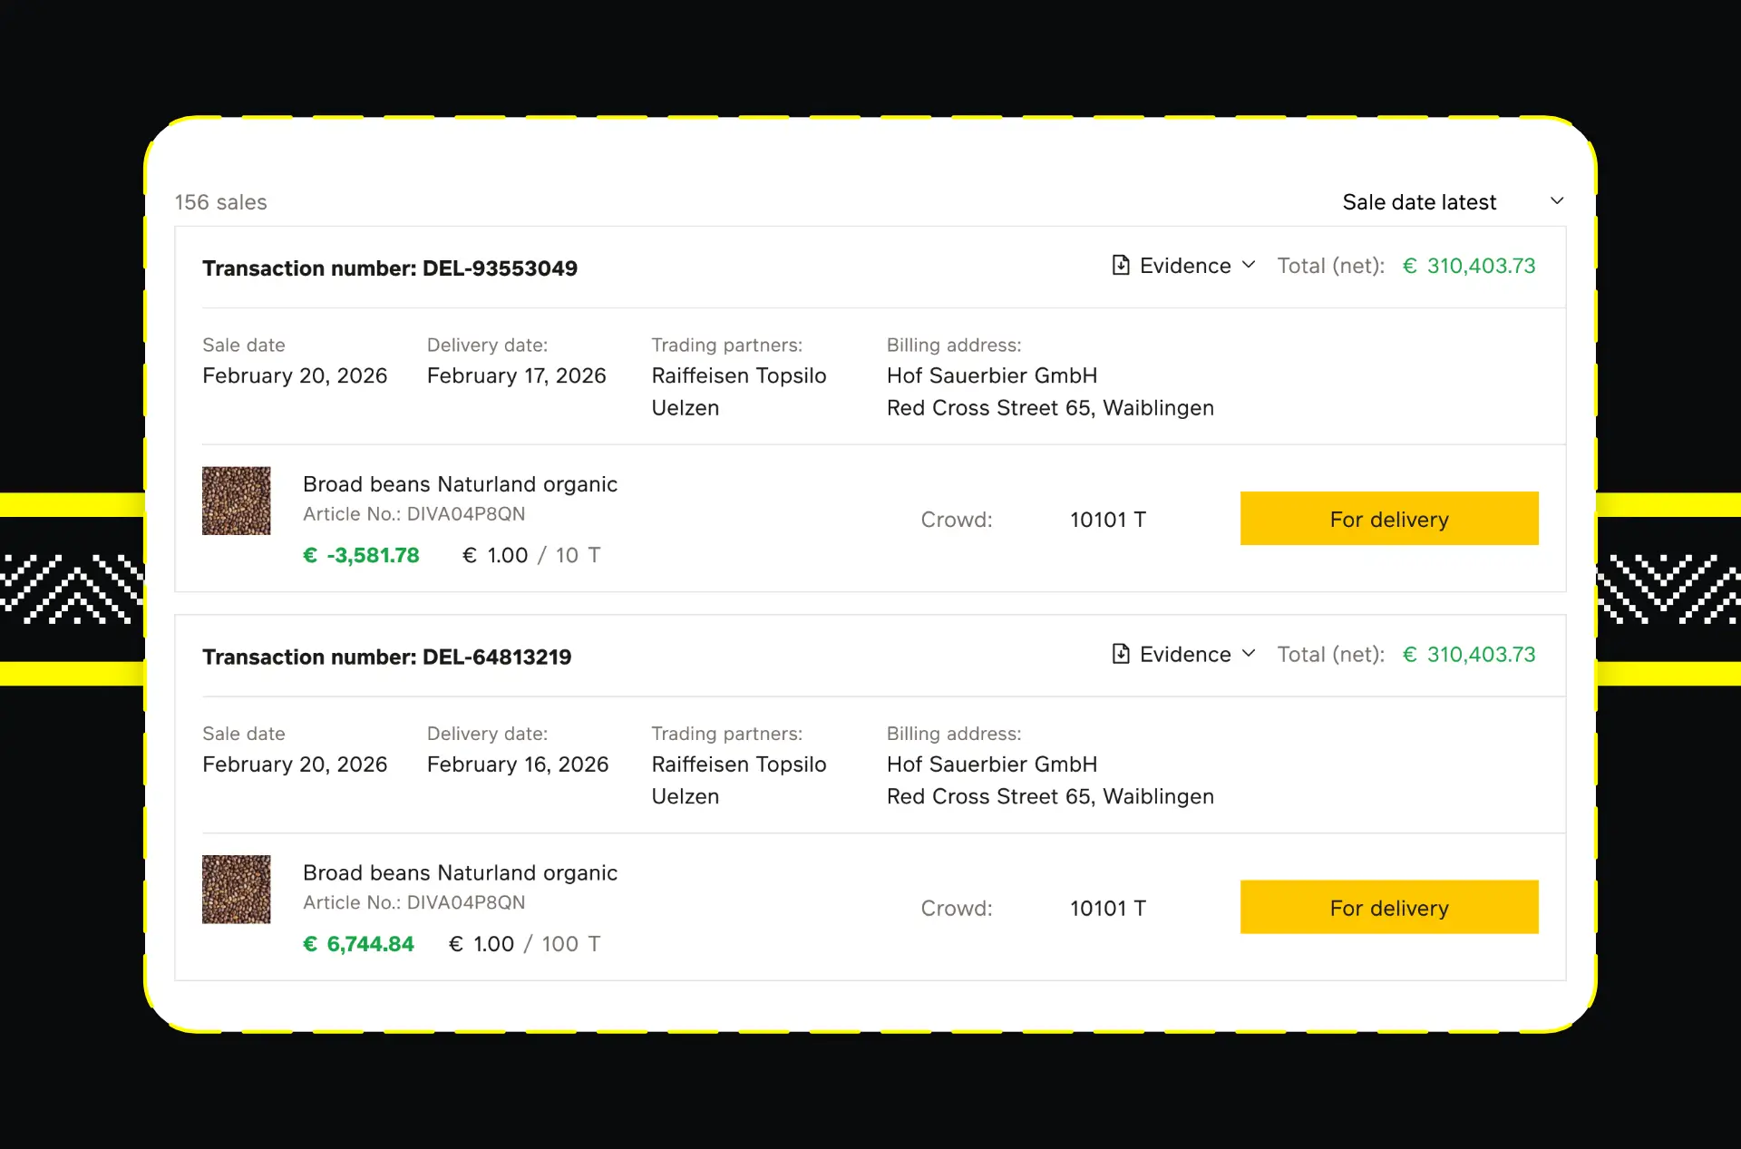Open the Sale date latest sort dropdown
1741x1149 pixels.
click(1419, 202)
